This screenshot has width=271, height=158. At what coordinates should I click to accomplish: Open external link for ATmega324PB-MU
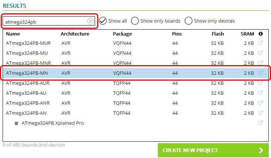[x=260, y=53]
